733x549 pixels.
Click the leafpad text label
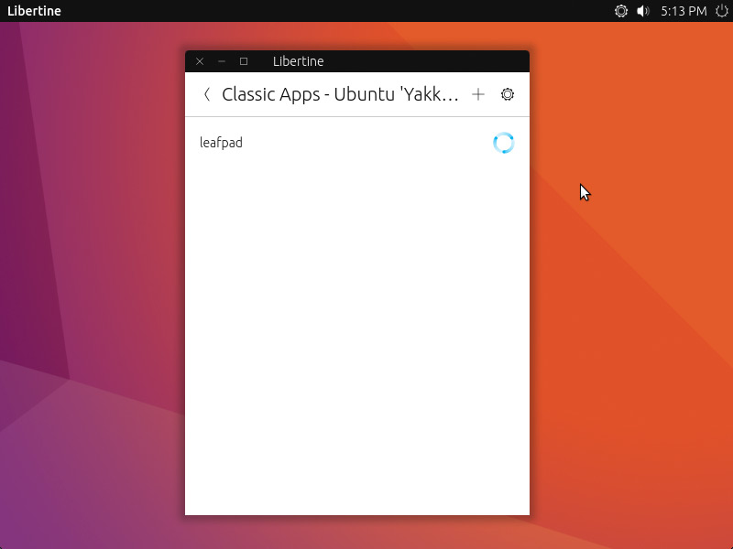(x=221, y=143)
